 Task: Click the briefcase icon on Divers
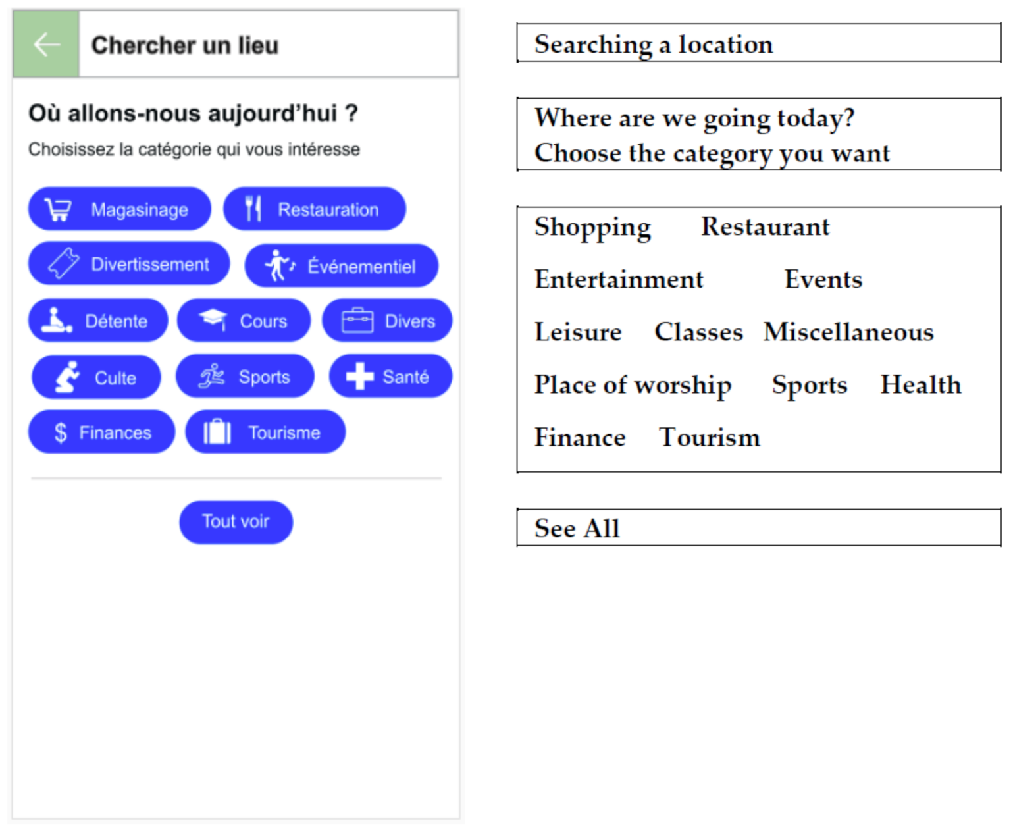tap(357, 321)
